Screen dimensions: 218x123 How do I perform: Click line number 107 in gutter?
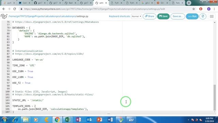click(7, 112)
